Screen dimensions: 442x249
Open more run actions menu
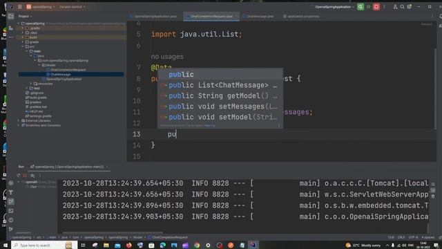click(384, 7)
